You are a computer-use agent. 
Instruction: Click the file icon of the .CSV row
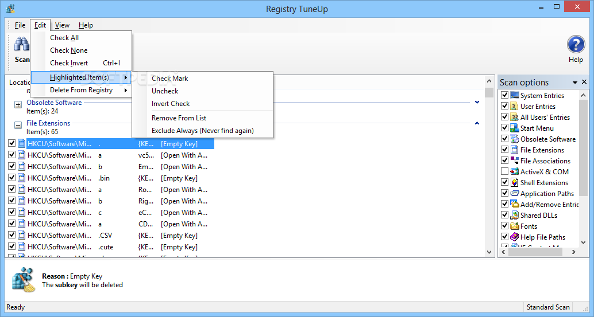22,236
